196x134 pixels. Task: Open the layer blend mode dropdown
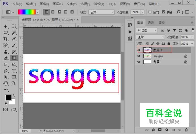coord(150,37)
